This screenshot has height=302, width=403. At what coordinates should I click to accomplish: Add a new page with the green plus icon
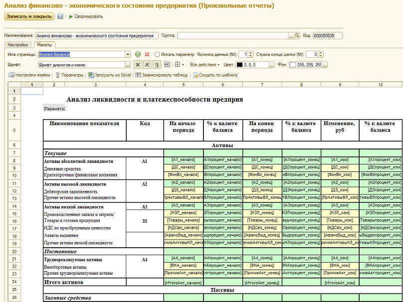[138, 54]
